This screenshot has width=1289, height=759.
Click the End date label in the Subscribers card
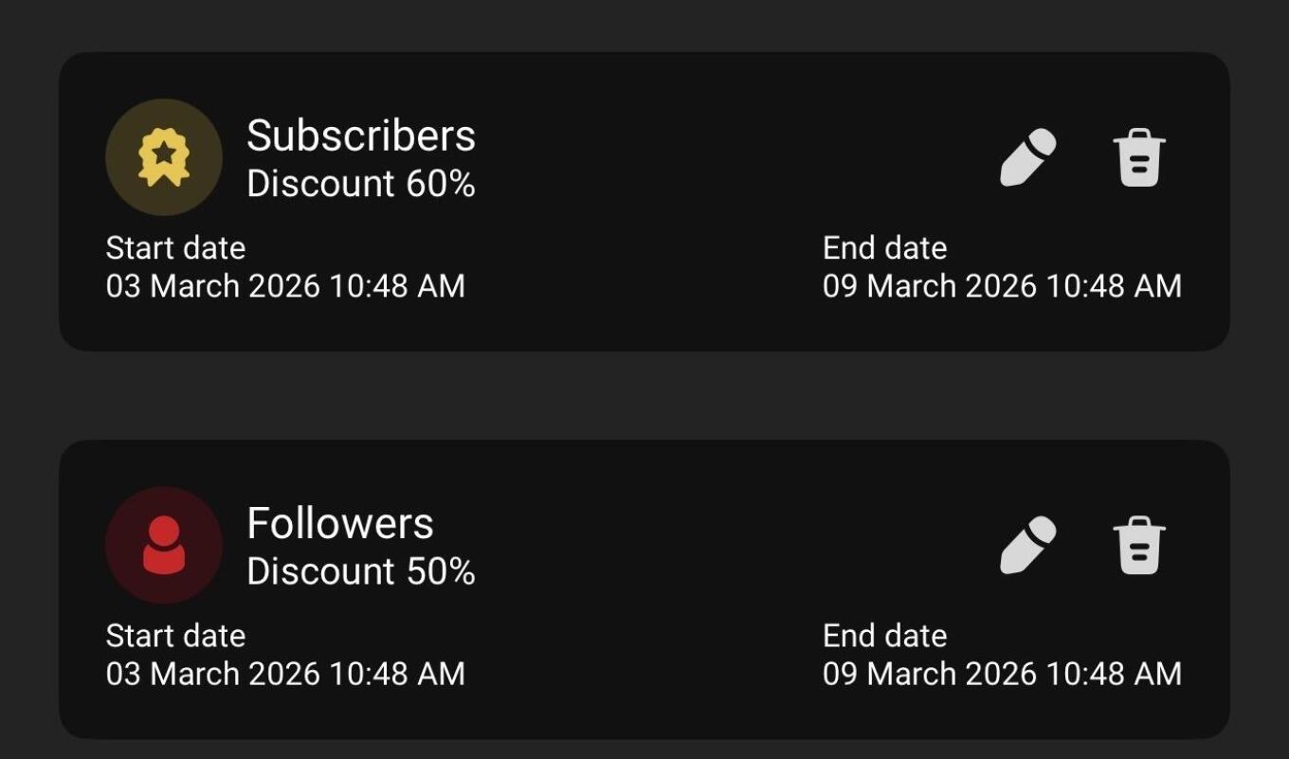pyautogui.click(x=884, y=248)
